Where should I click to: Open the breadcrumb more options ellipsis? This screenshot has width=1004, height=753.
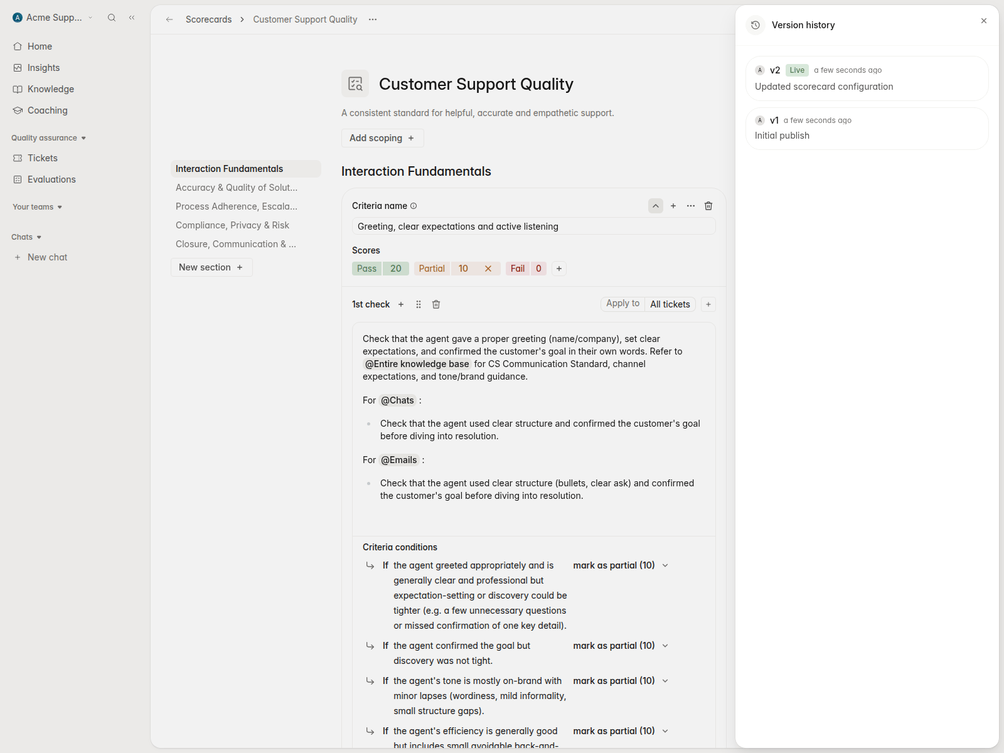pos(373,19)
